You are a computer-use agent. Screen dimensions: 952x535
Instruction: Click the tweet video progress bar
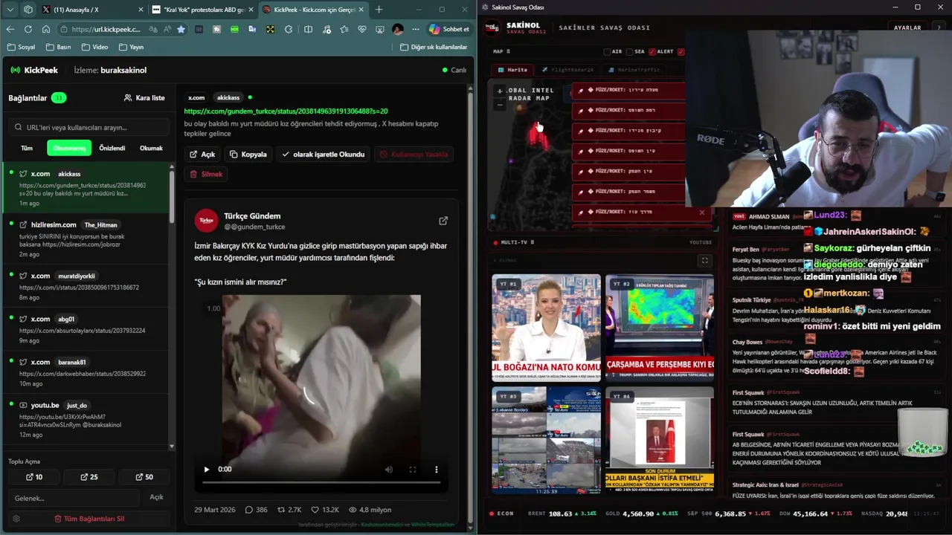(321, 482)
